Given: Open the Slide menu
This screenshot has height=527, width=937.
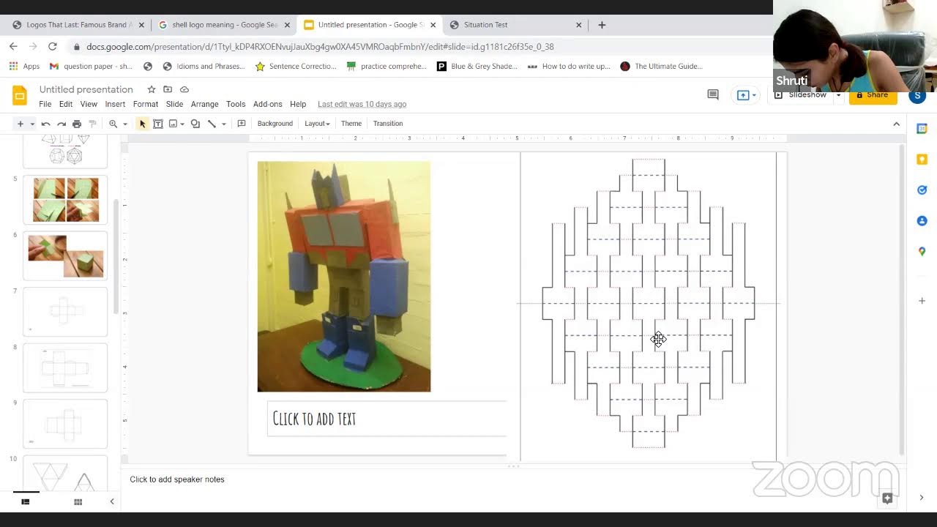Looking at the screenshot, I should point(174,104).
